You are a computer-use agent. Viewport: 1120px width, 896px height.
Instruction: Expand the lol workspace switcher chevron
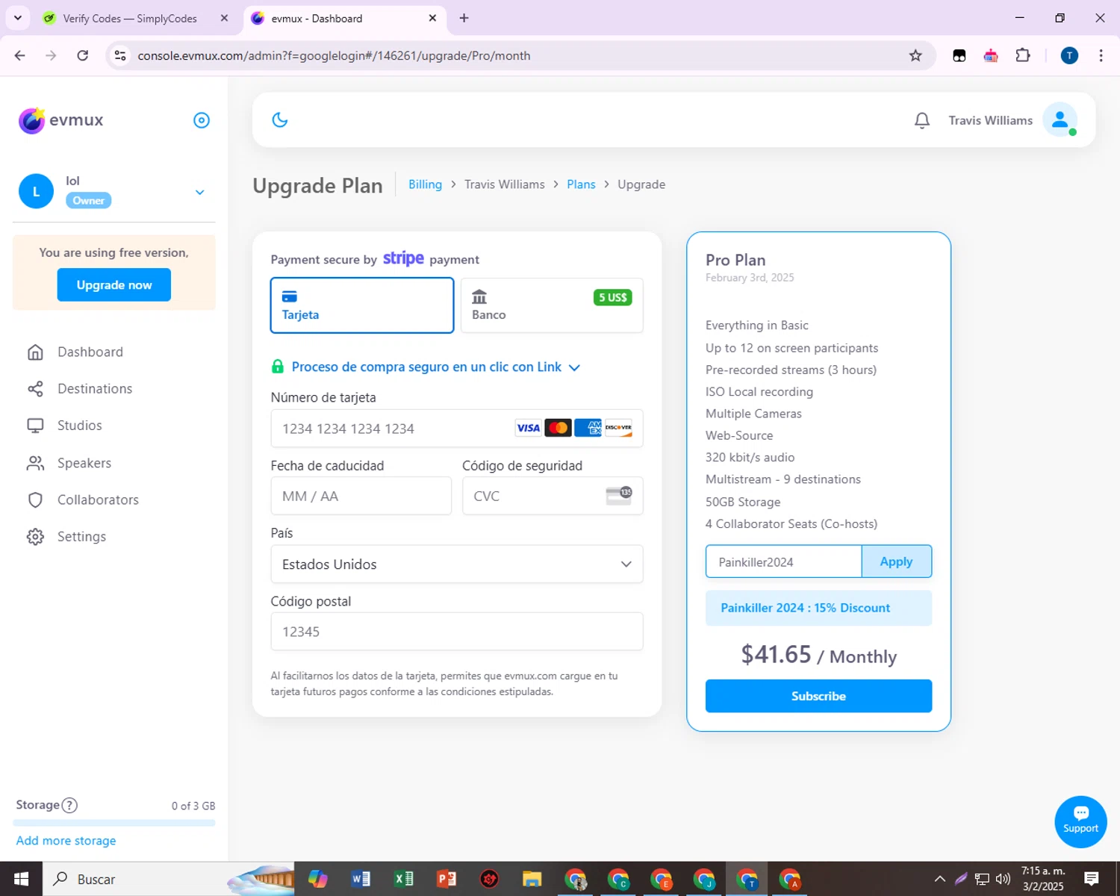pos(200,192)
